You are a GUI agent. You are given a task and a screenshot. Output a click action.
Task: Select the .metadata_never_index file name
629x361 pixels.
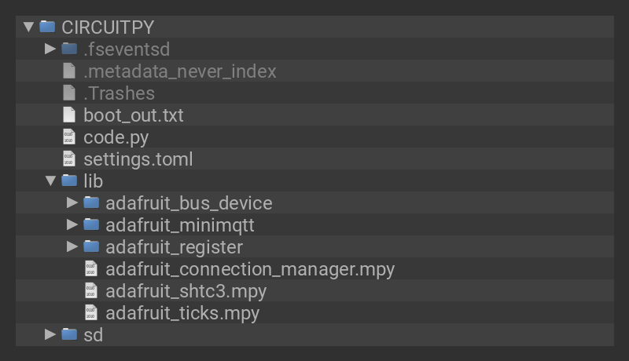click(180, 71)
